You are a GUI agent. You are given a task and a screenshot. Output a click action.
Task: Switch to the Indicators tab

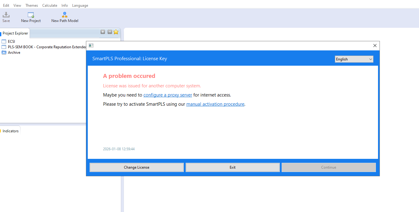click(10, 131)
